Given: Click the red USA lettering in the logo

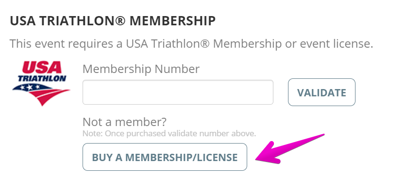Looking at the screenshot, I should pyautogui.click(x=42, y=68).
